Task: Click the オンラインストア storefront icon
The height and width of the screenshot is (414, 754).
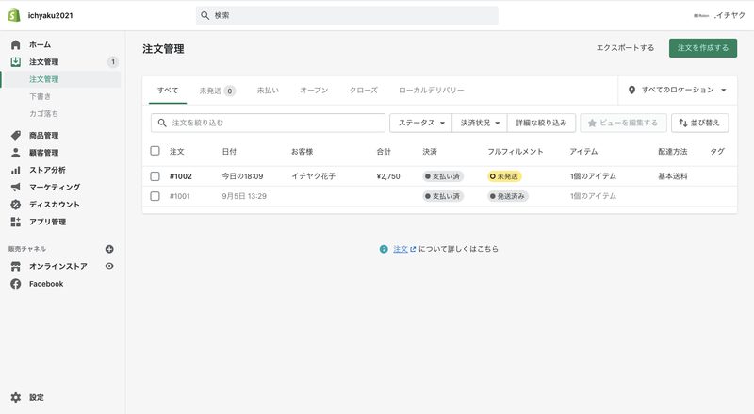Action: pyautogui.click(x=16, y=266)
